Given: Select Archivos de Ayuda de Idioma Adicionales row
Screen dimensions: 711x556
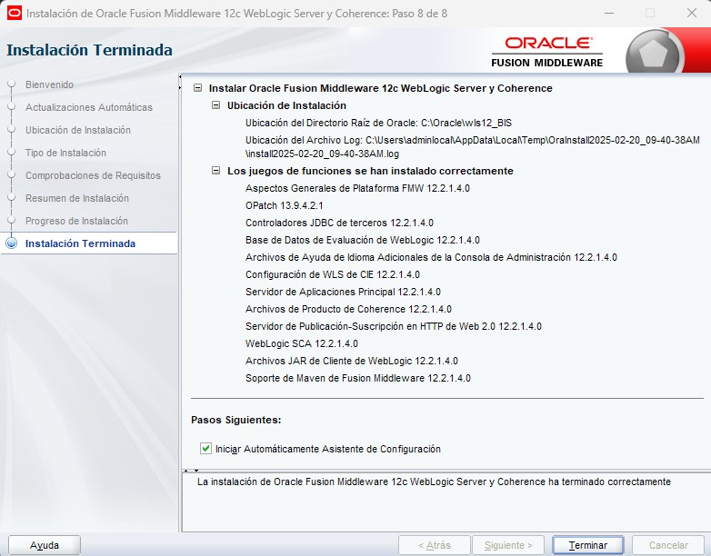Looking at the screenshot, I should tap(431, 257).
